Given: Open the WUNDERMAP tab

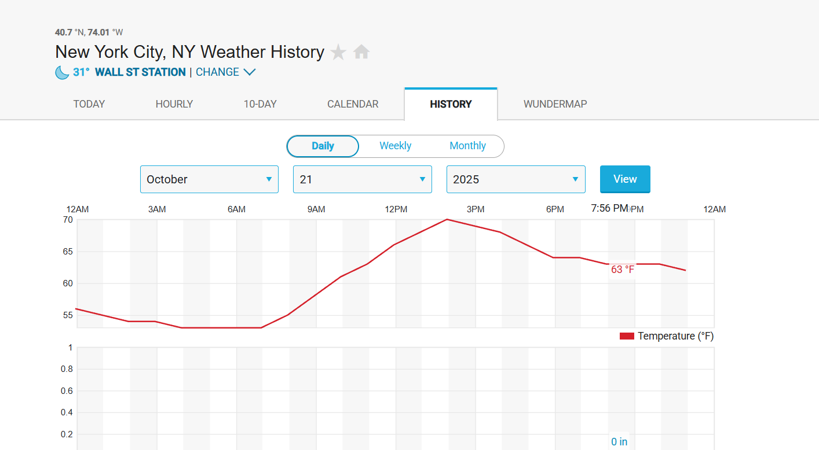Looking at the screenshot, I should pos(555,104).
